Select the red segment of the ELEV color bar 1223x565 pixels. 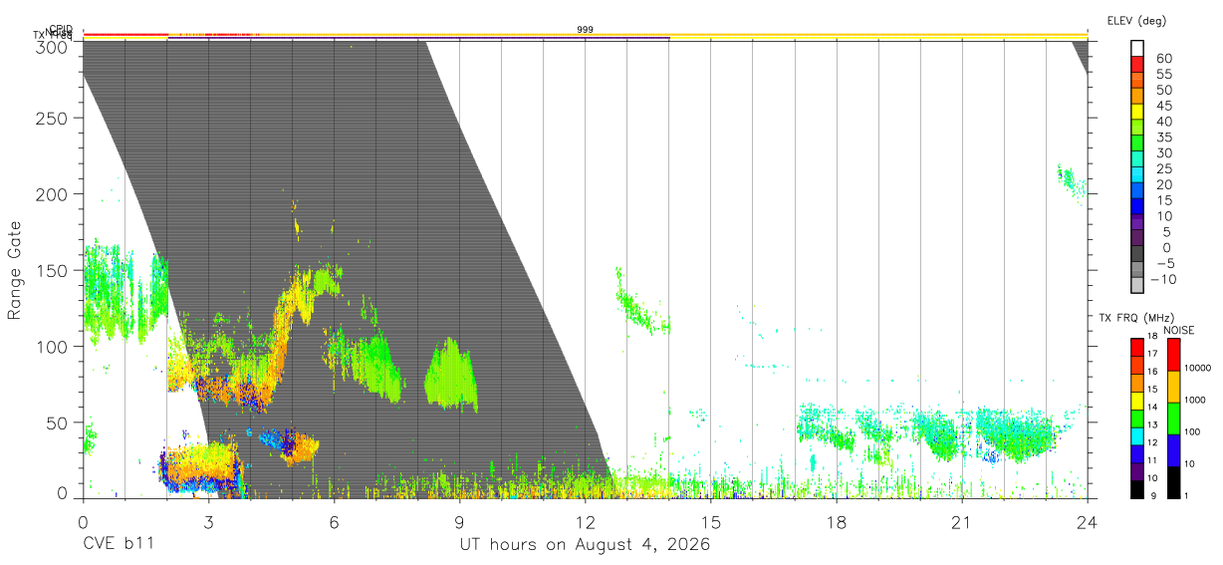(1137, 64)
